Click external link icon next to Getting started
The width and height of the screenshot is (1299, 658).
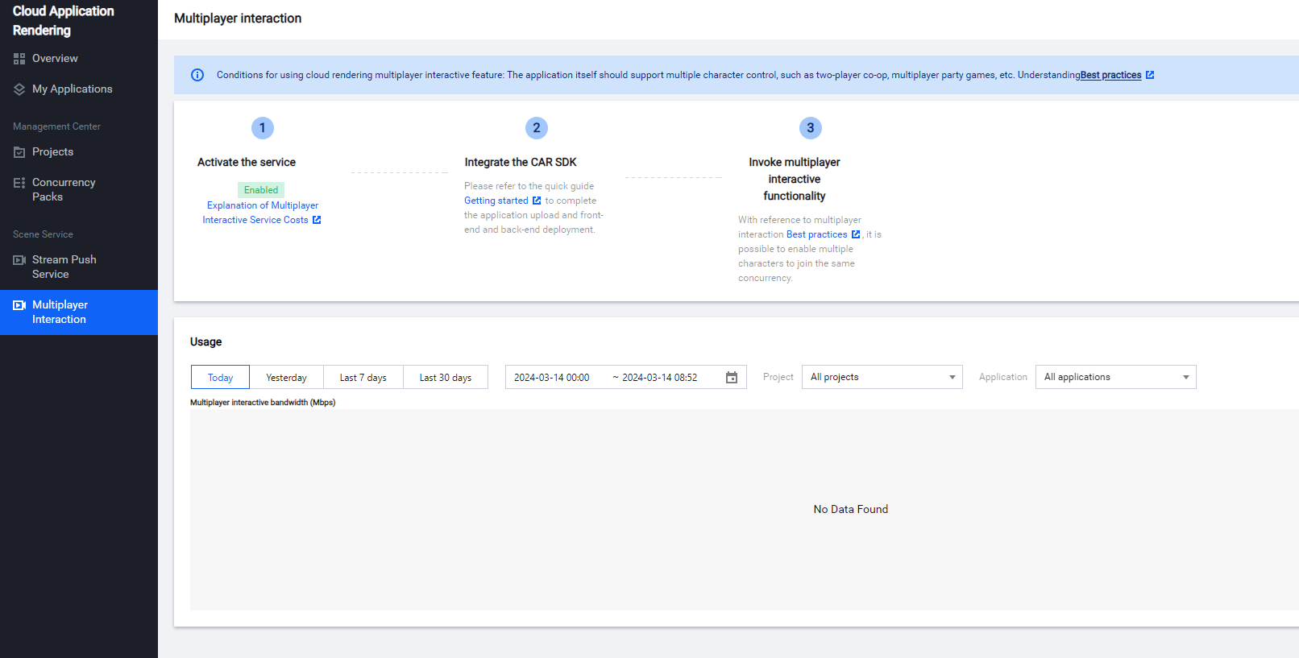click(x=537, y=201)
